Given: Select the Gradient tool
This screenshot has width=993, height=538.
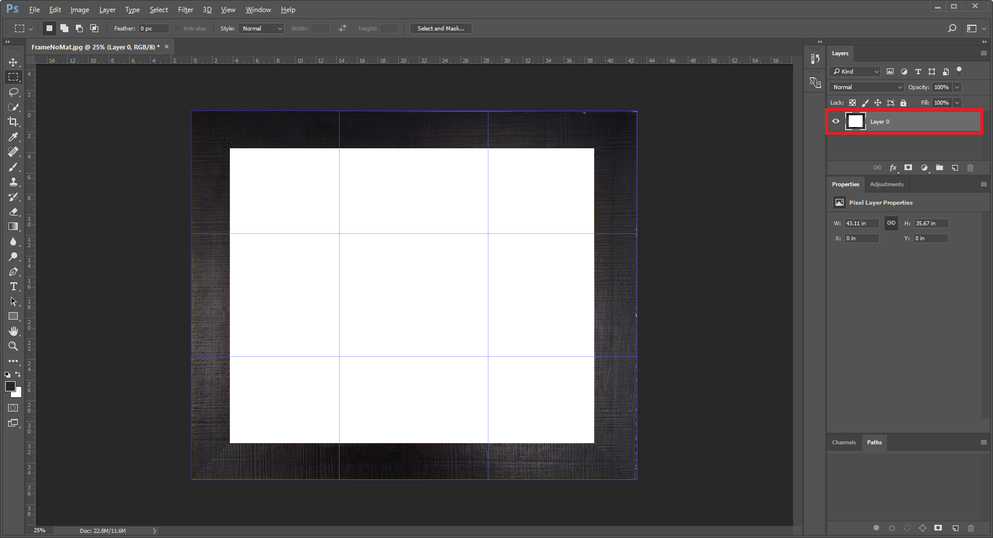Looking at the screenshot, I should tap(13, 226).
